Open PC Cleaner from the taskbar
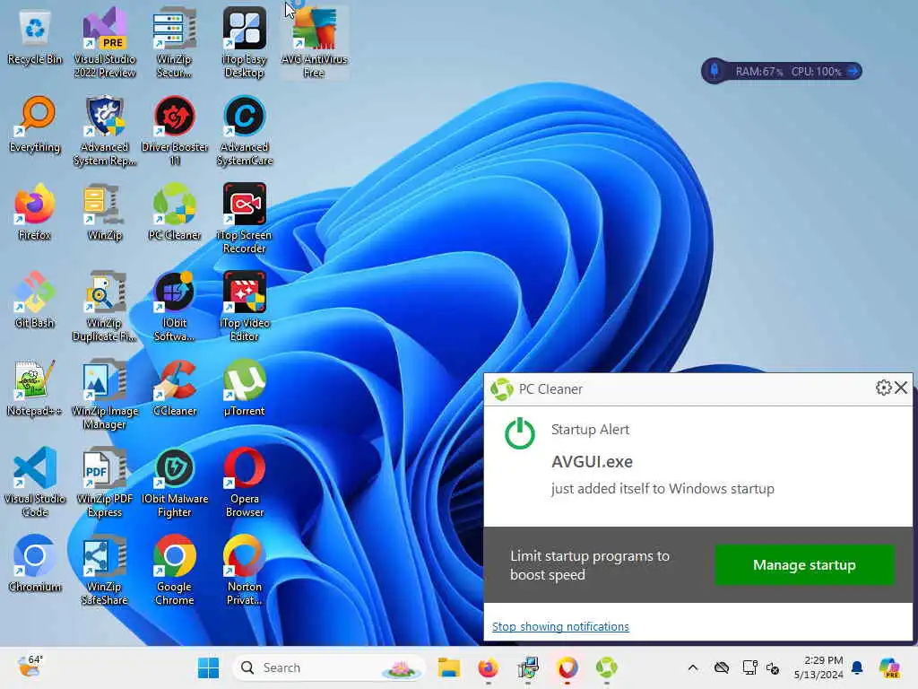Image resolution: width=918 pixels, height=689 pixels. 607,667
